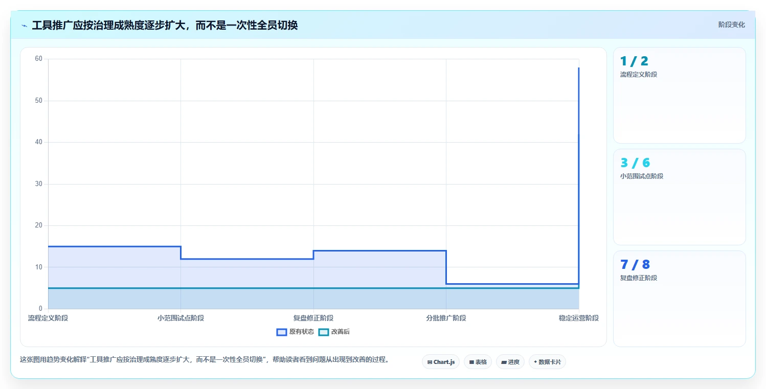Click the 流程定义阶段 x-axis label
This screenshot has width=766, height=389.
[x=48, y=318]
